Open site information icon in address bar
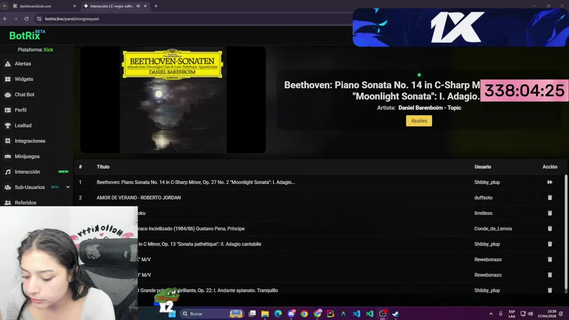This screenshot has width=569, height=320. (39, 19)
